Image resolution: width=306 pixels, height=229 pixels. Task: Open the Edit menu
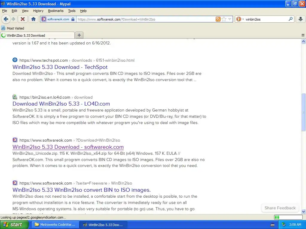coord(14,11)
